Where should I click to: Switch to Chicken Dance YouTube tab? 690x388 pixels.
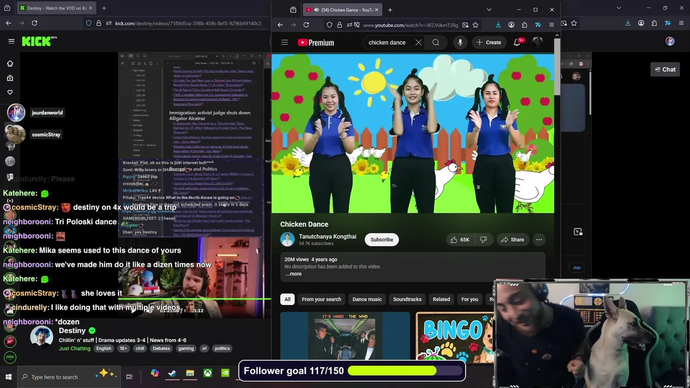[342, 10]
